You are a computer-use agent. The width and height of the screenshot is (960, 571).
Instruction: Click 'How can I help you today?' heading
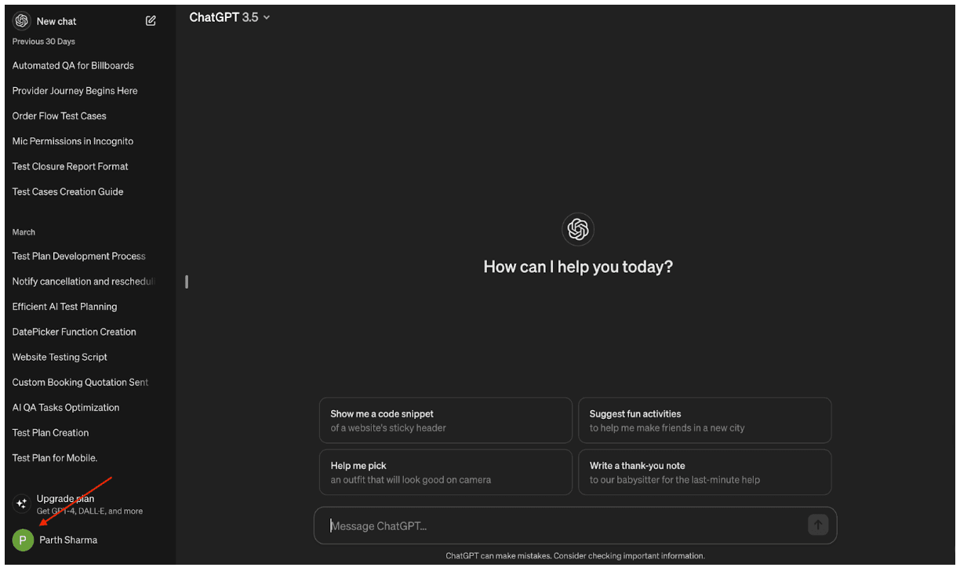click(x=578, y=267)
